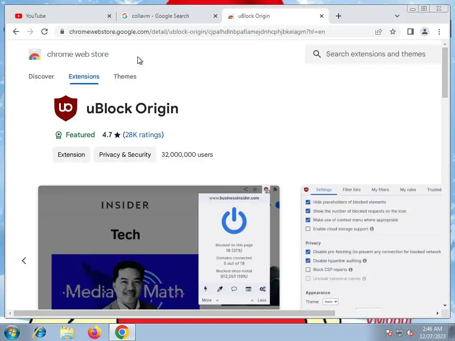This screenshot has width=455, height=341.
Task: Collapse with Less in uBlock popup
Action: [x=258, y=300]
